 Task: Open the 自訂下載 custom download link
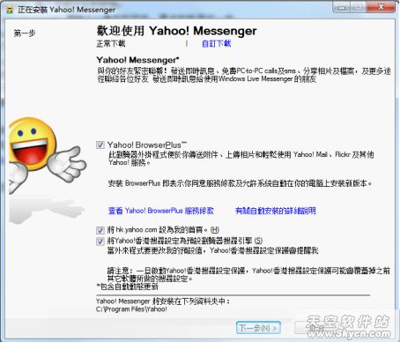pos(217,44)
